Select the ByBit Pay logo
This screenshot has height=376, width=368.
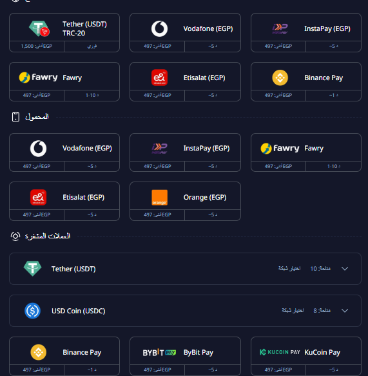pos(159,353)
